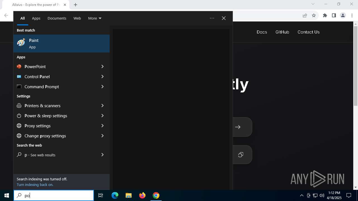Expand the Change proxy settings arrow
358x201 pixels.
coord(102,136)
